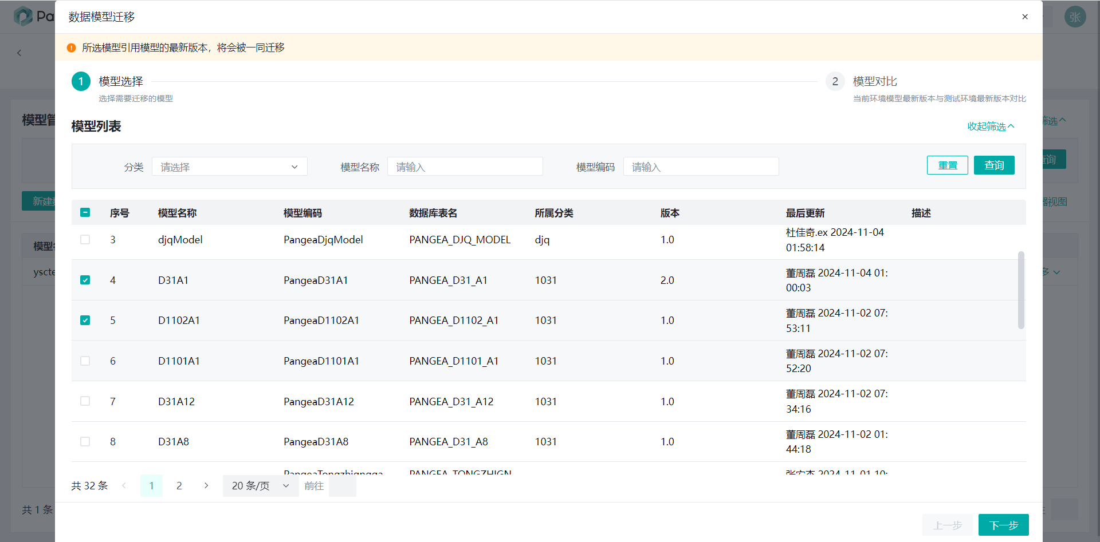Image resolution: width=1100 pixels, height=542 pixels.
Task: Click the 模型名称 column header
Action: click(x=177, y=213)
